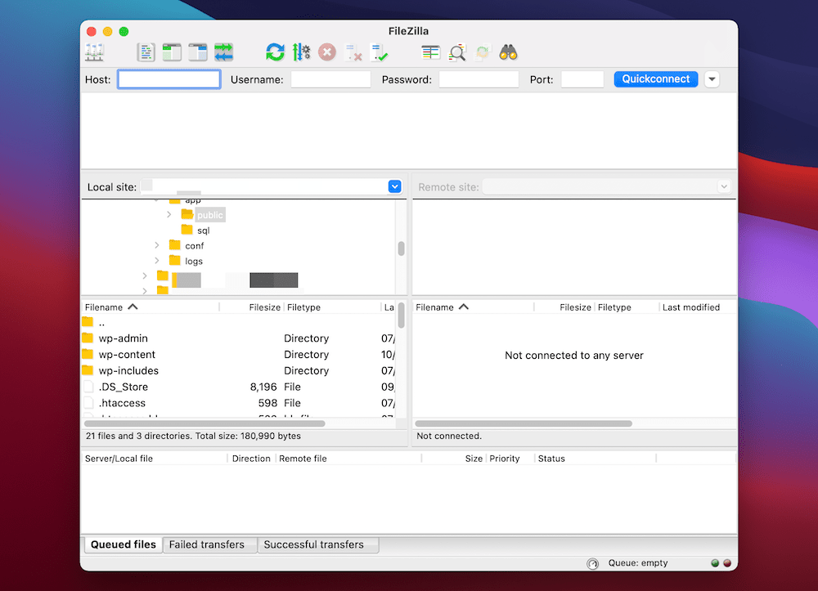
Task: Click the queue speed indicator icon
Action: pyautogui.click(x=592, y=563)
